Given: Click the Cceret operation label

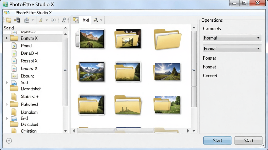Looking at the screenshot, I should [x=210, y=76].
